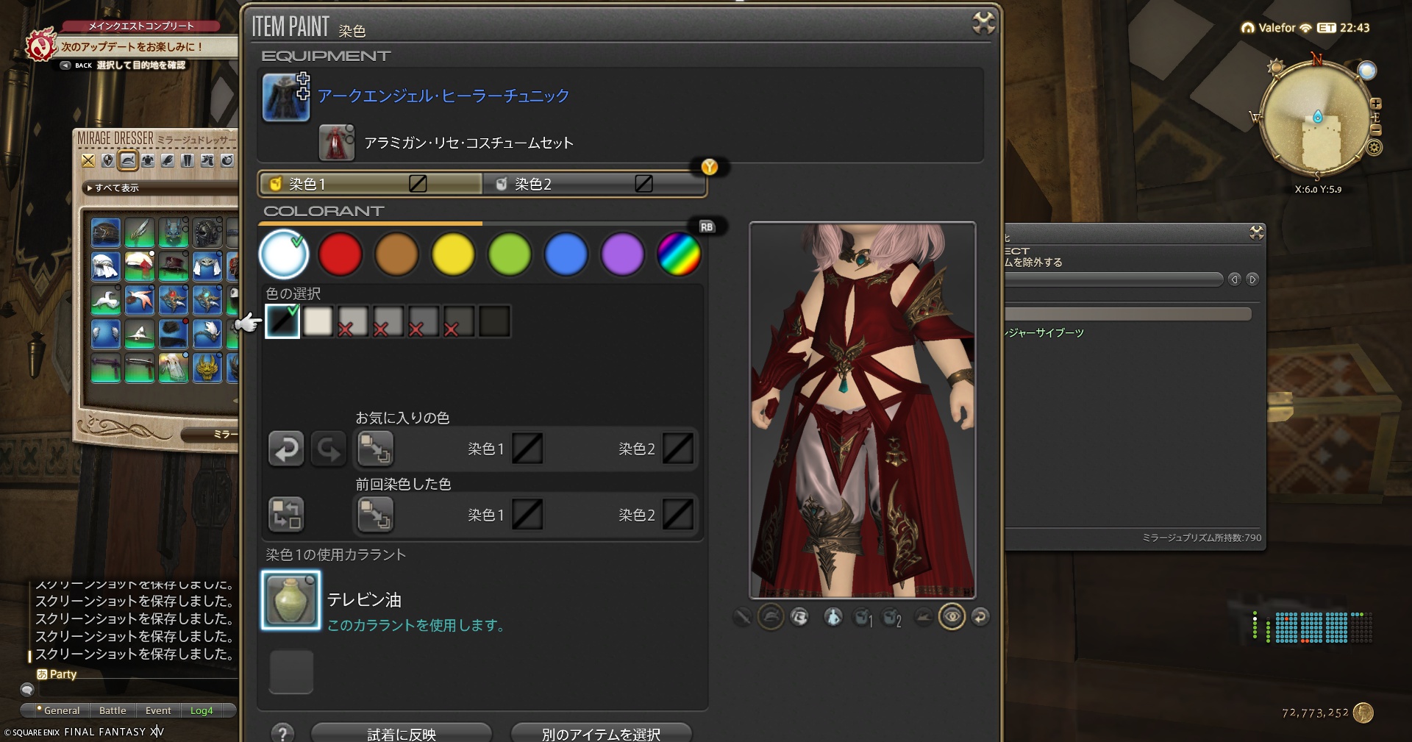Screen dimensions: 1412x742
Task: Toggle the eye view option in the preview
Action: (x=952, y=616)
